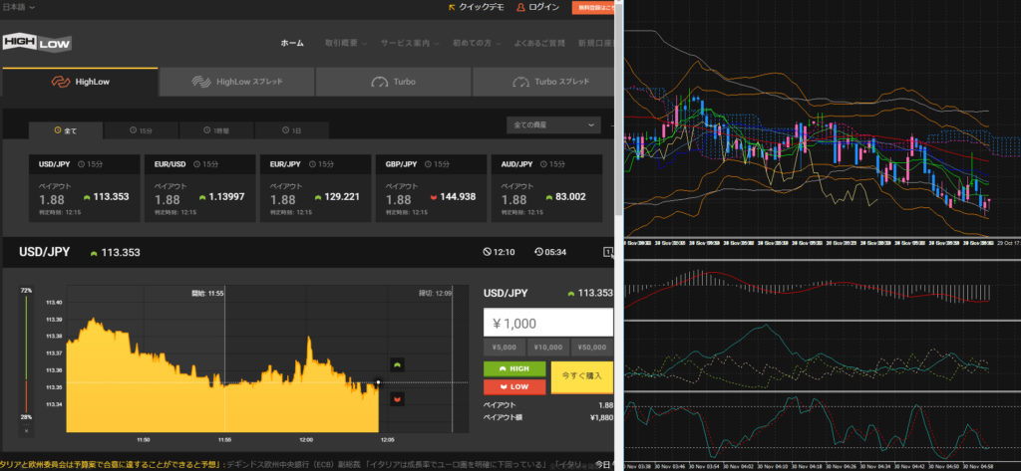The image size is (1021, 471).
Task: Click the 12:10 expiry time icon
Action: pyautogui.click(x=488, y=252)
